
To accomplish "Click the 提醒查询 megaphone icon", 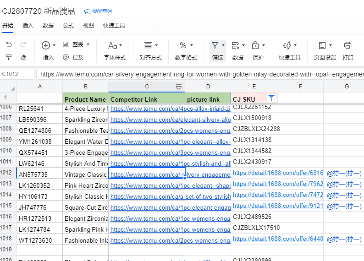I will [x=87, y=11].
